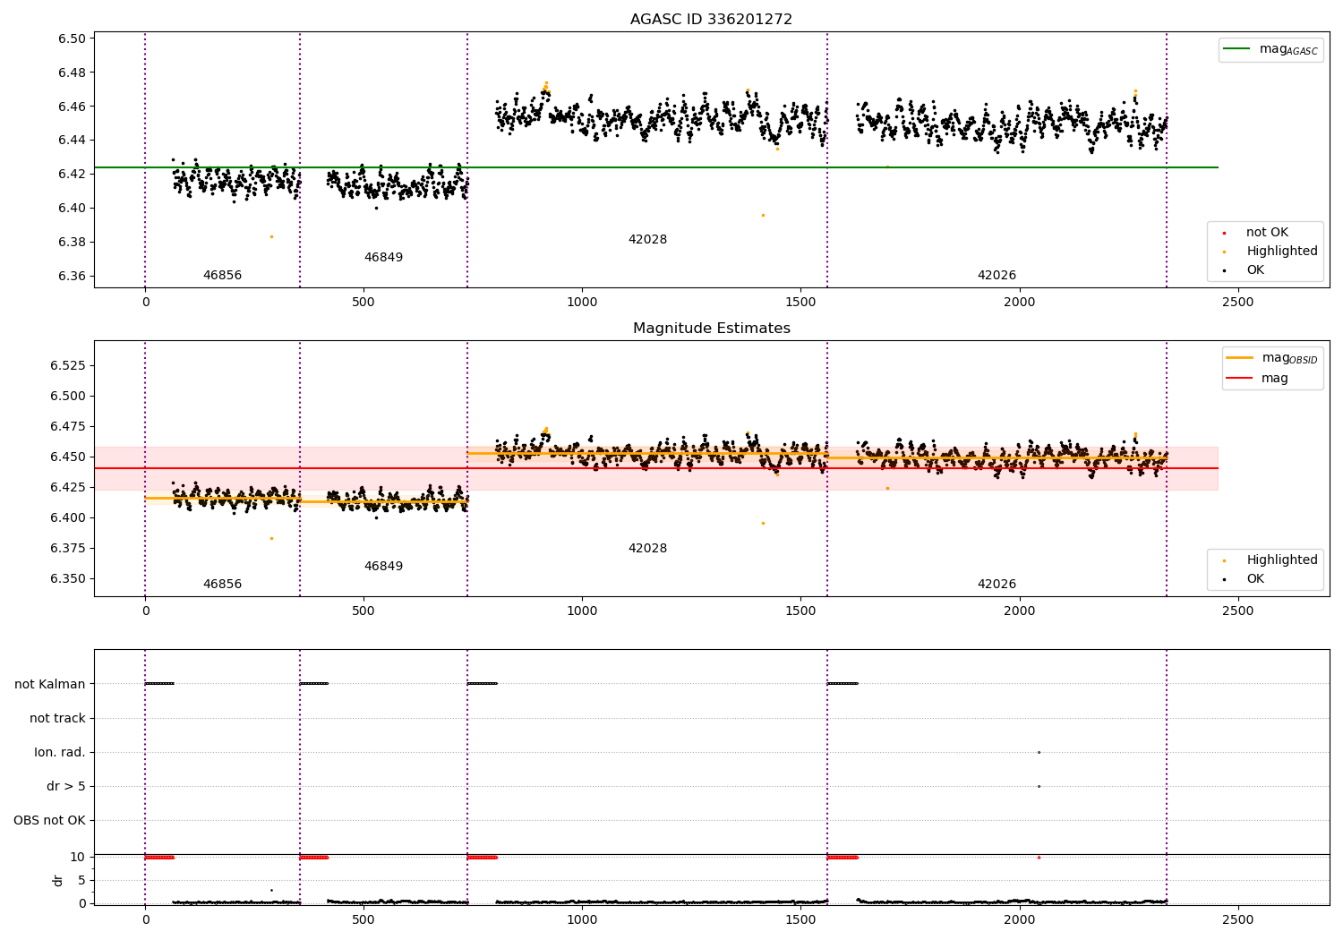Screen dimensions: 1343x940
Task: Click the 'not track' row label
Action: pyautogui.click(x=57, y=718)
